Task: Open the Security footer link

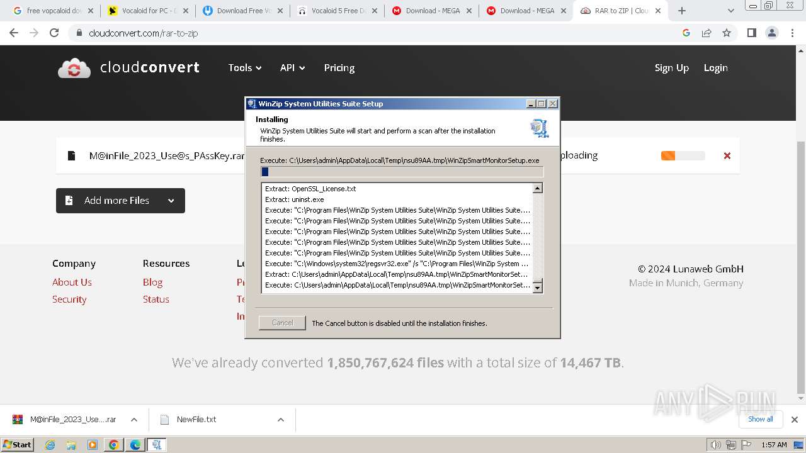Action: coord(69,299)
